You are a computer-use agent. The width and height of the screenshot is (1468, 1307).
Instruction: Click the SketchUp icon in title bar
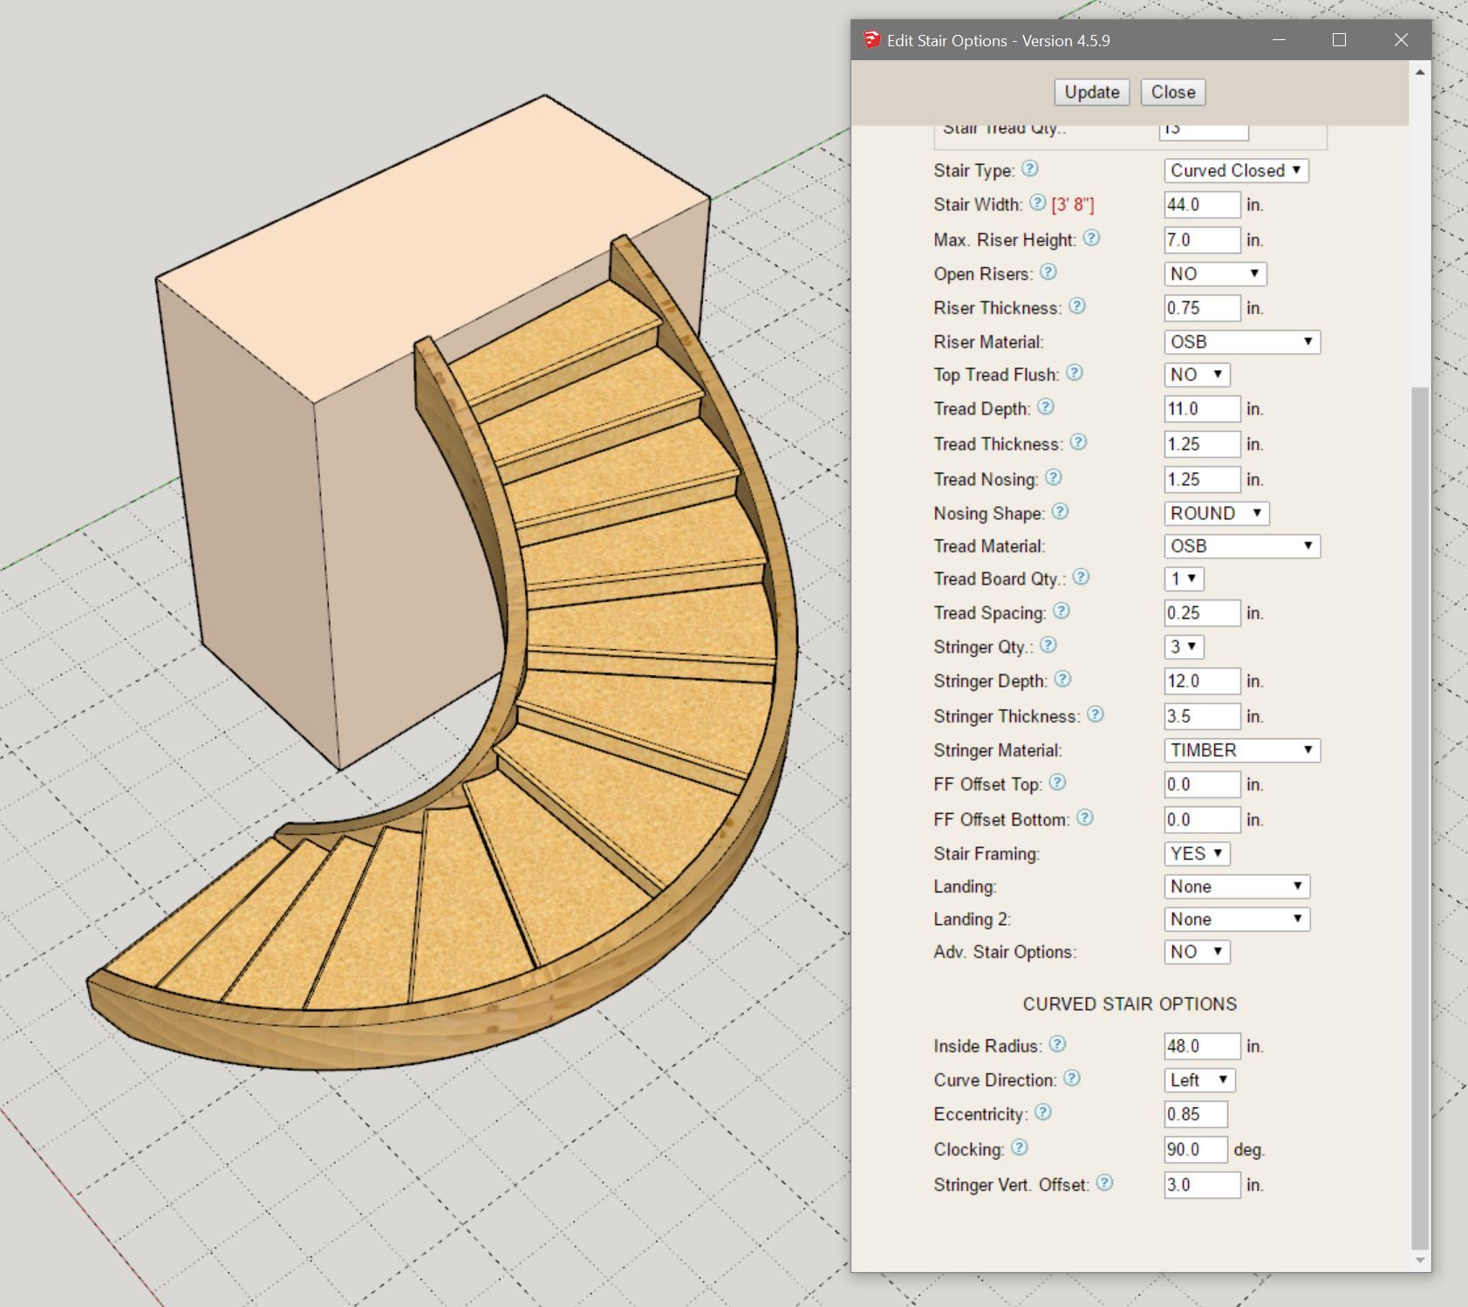871,40
